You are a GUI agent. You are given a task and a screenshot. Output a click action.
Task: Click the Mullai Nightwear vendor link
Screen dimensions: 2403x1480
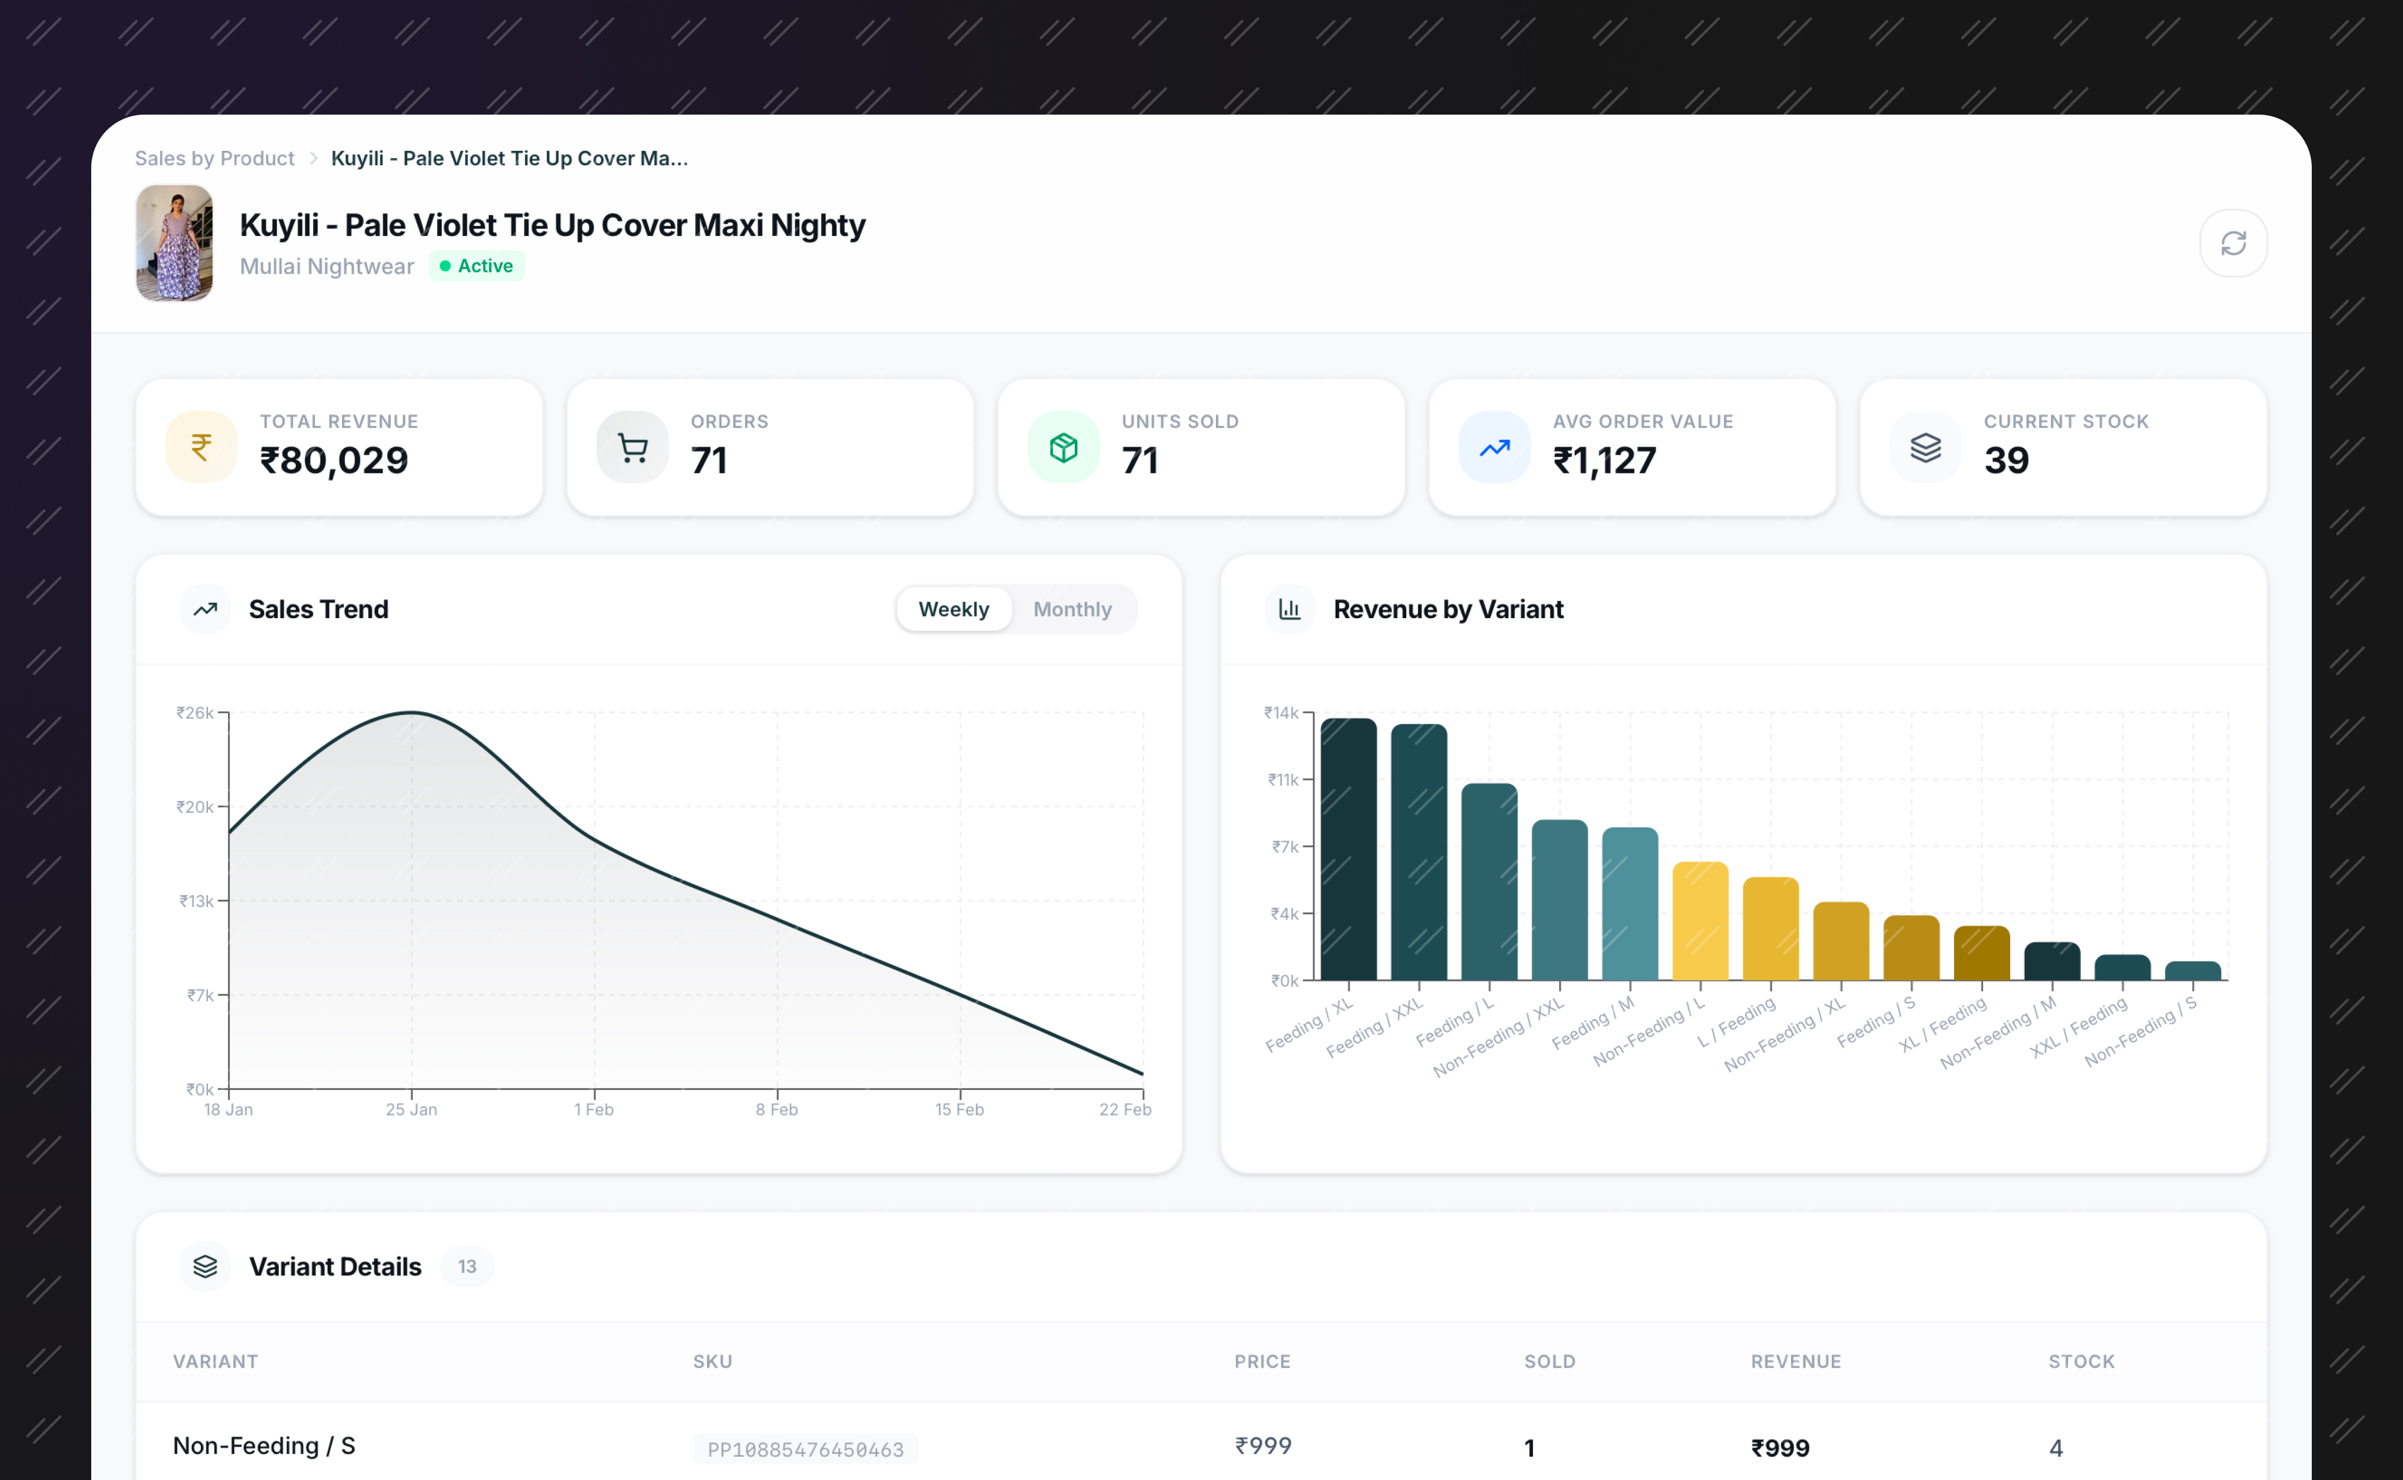[x=327, y=265]
